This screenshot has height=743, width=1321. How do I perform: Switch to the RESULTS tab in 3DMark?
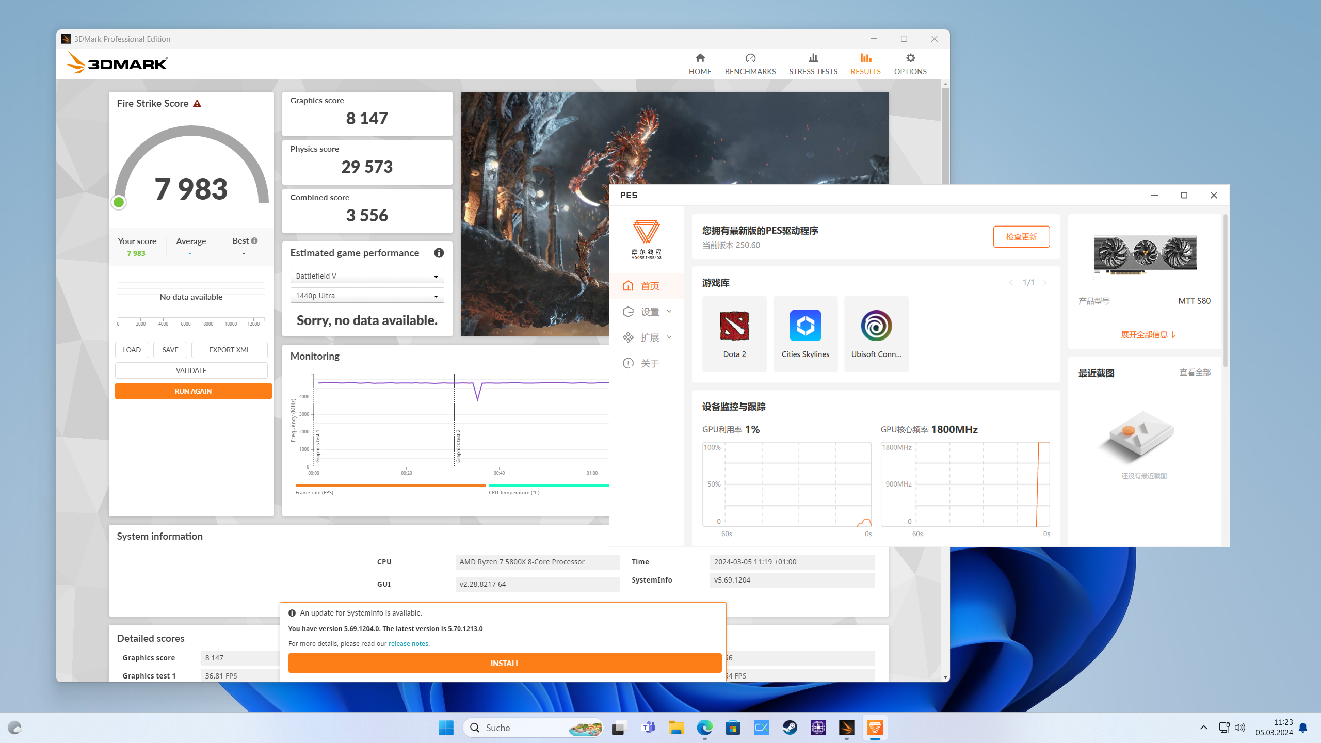click(865, 63)
